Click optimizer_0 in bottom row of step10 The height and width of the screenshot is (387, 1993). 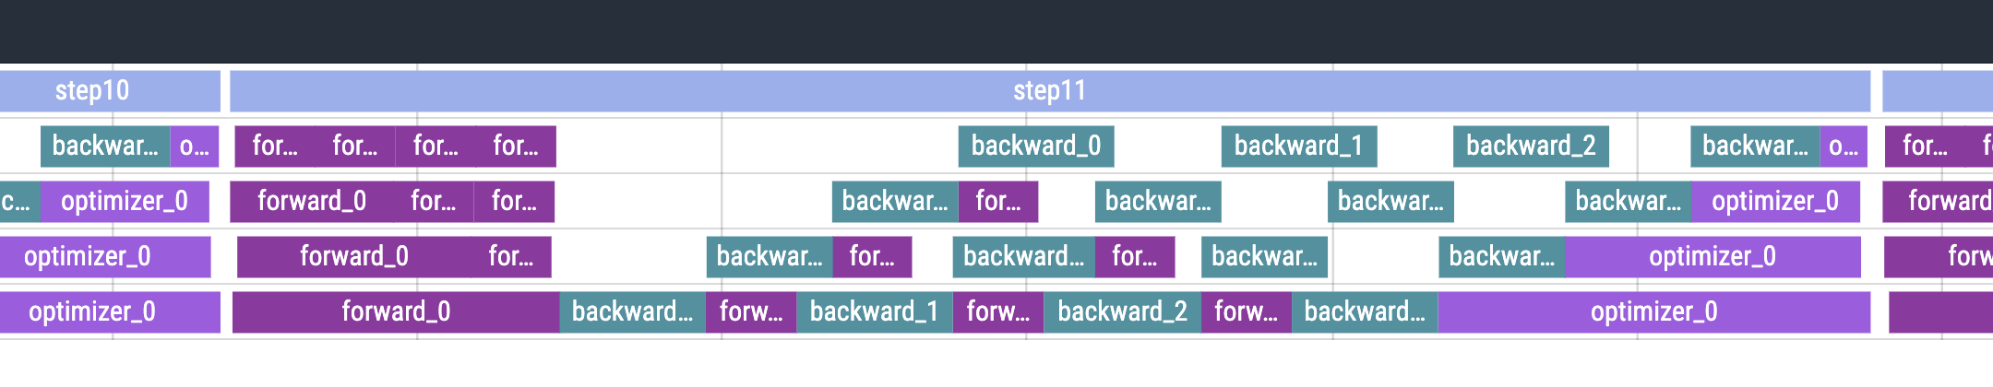[x=110, y=312]
